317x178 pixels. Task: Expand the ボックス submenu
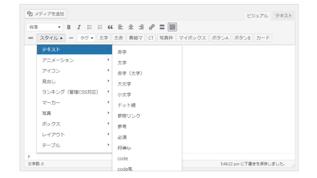pyautogui.click(x=74, y=124)
